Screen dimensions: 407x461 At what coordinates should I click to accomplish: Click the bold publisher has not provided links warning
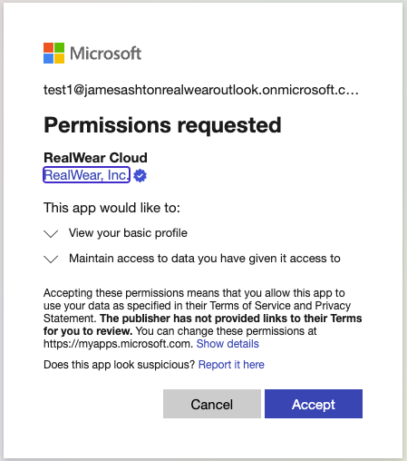click(203, 325)
